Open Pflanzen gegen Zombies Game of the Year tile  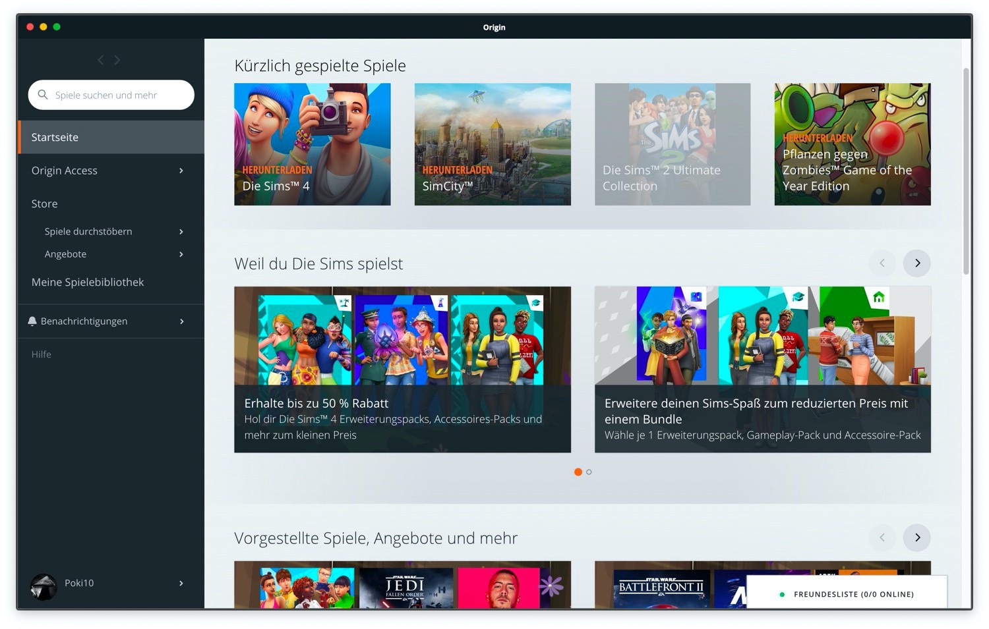[853, 144]
